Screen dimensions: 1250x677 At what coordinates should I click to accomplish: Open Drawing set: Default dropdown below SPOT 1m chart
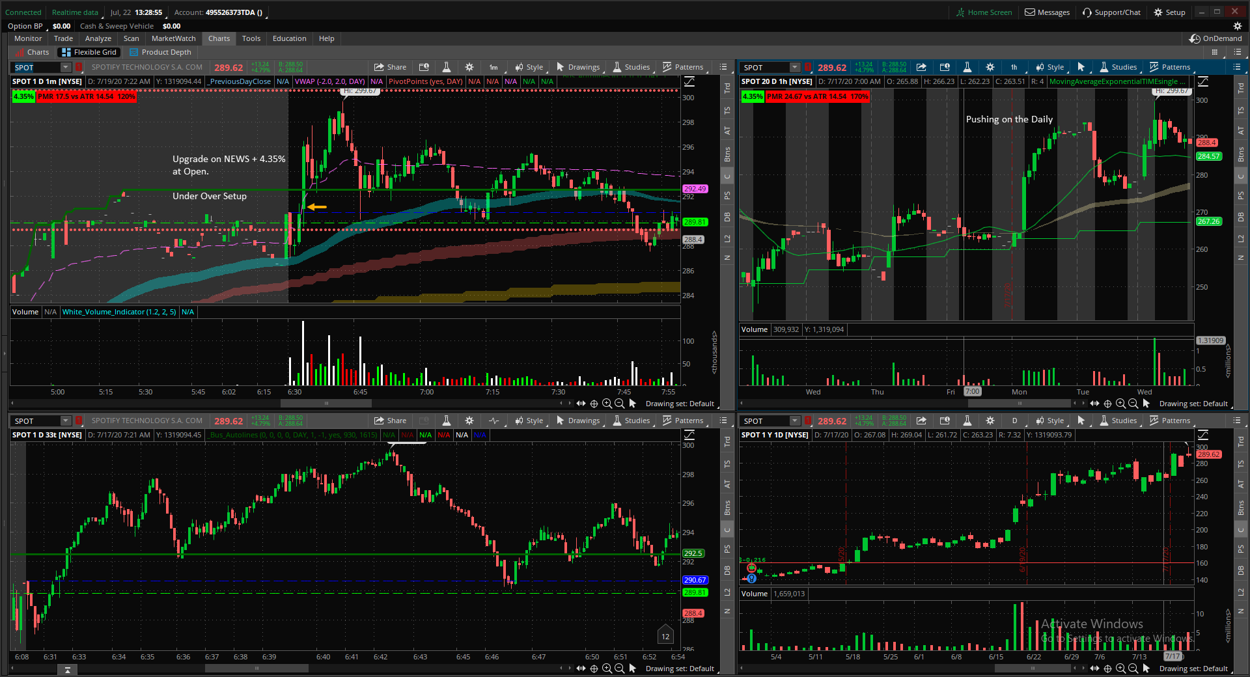pos(682,404)
